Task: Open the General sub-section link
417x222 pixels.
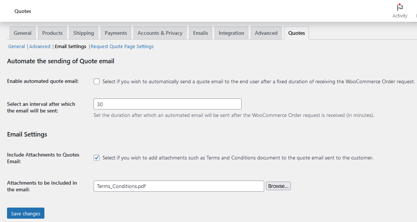Action: [17, 47]
